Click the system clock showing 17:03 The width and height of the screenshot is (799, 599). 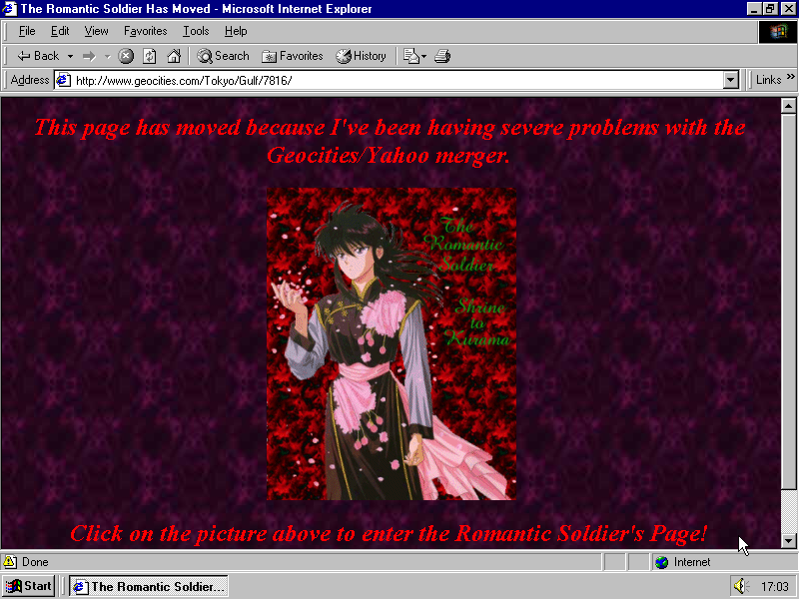(775, 587)
